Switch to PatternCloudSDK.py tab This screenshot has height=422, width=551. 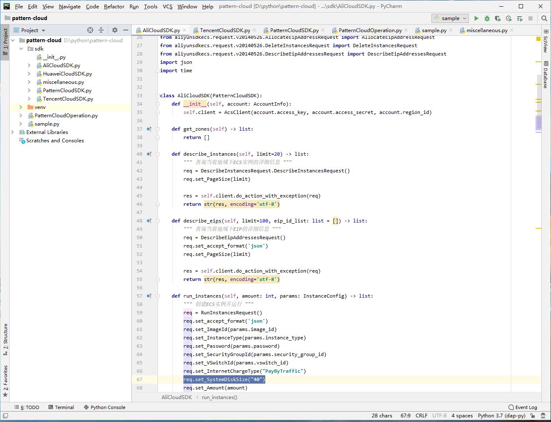294,30
